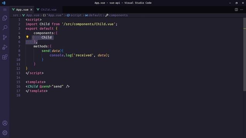This screenshot has width=246, height=138.
Task: Click the opening template tag on line 15
Action: click(36, 82)
